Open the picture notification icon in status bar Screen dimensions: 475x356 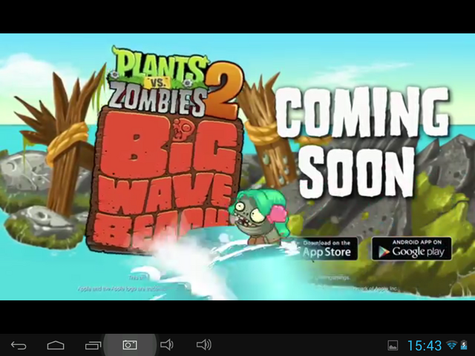pyautogui.click(x=393, y=346)
